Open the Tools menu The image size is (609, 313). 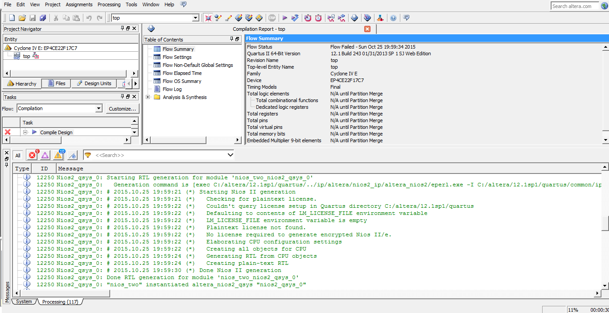coord(132,4)
